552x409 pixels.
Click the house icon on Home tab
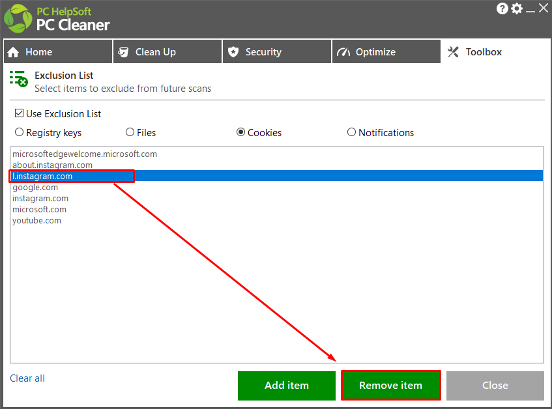[13, 52]
